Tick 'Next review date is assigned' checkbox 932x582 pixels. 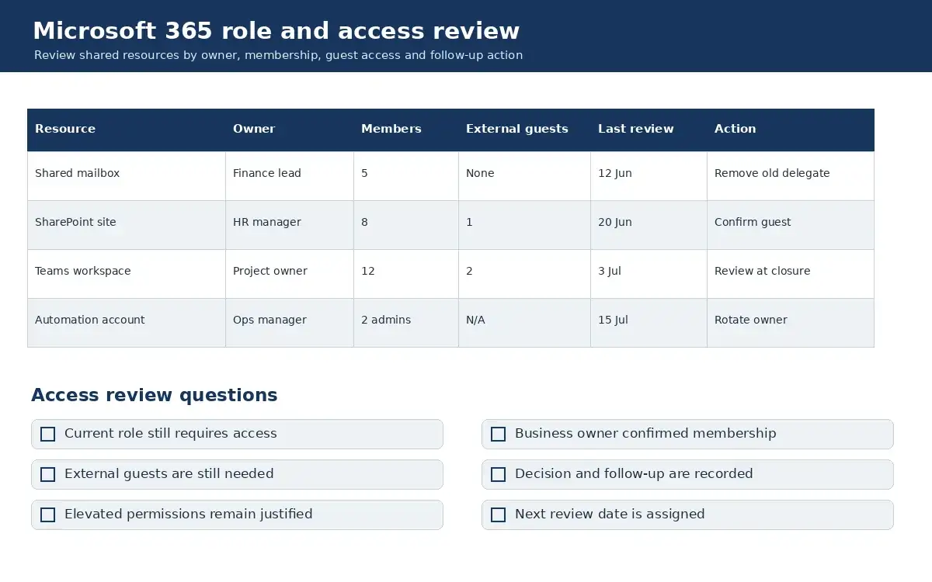coord(498,515)
